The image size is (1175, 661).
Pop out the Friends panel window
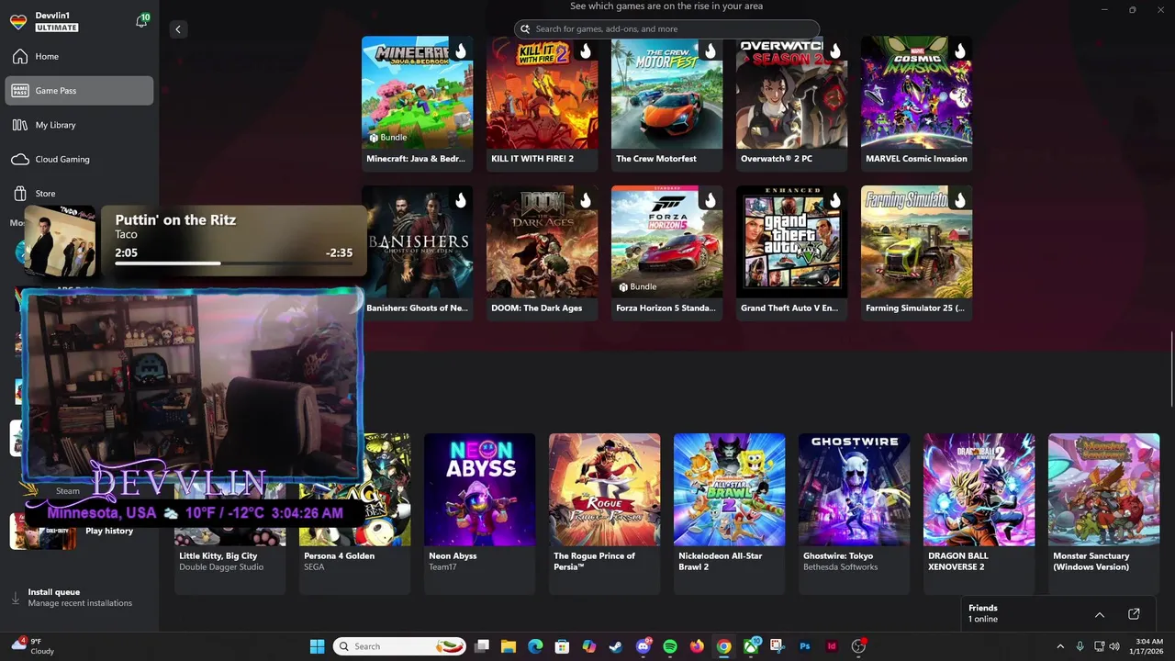(x=1134, y=614)
